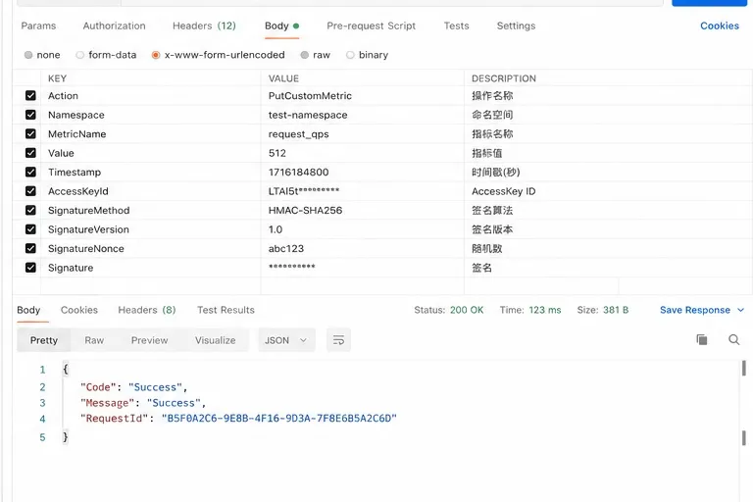Image resolution: width=753 pixels, height=502 pixels.
Task: Switch response view to Raw
Action: click(94, 340)
